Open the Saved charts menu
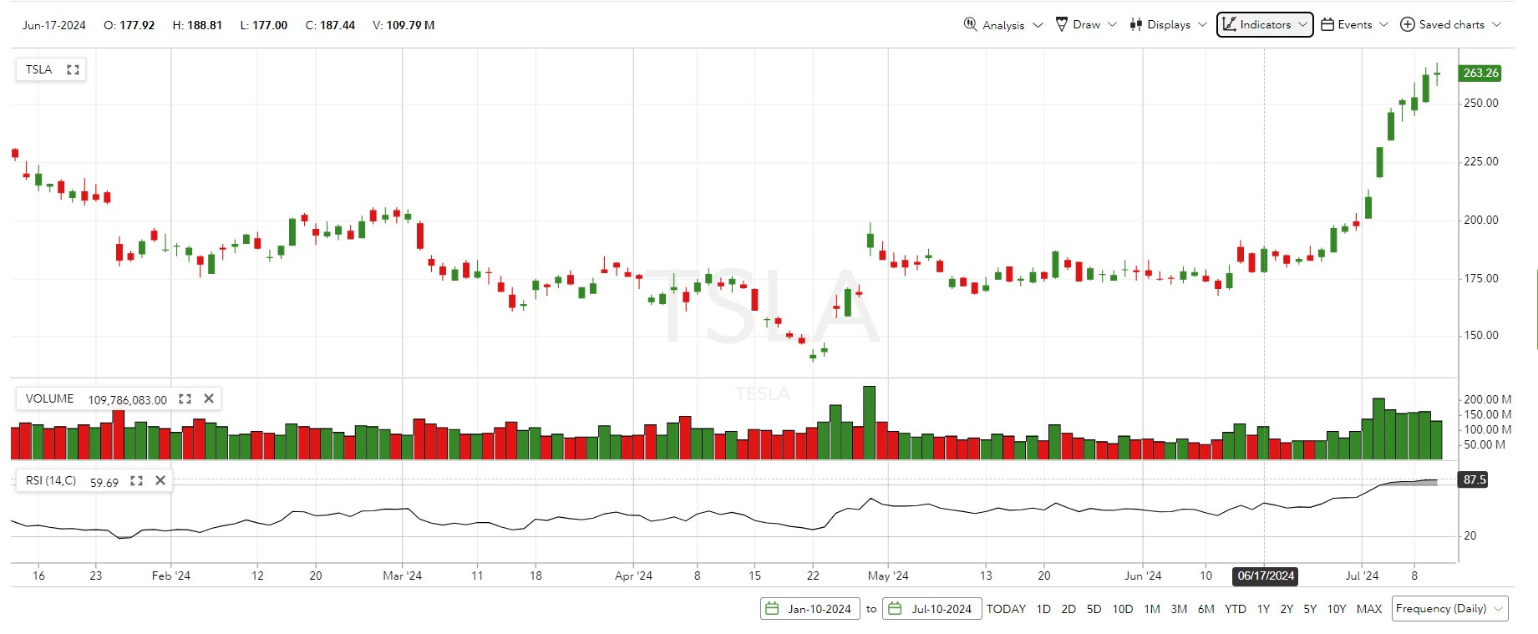 [x=1451, y=24]
